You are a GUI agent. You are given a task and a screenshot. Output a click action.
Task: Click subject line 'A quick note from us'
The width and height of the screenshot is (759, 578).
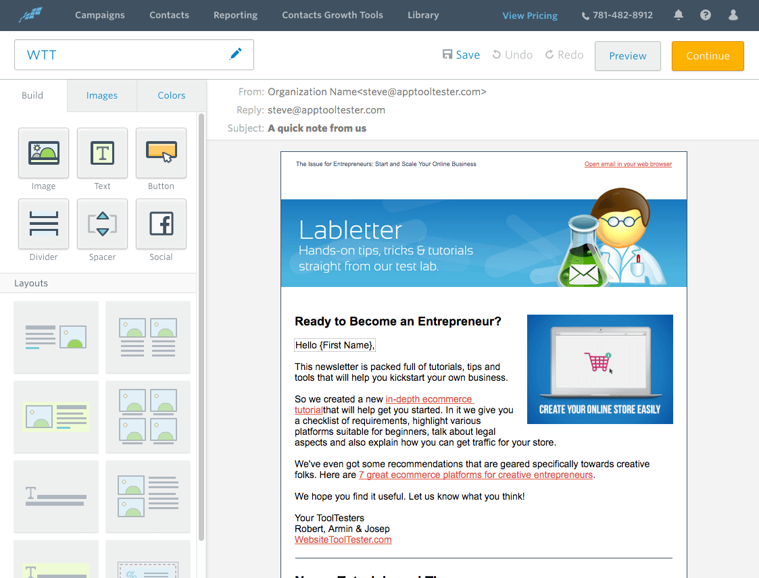(x=317, y=128)
